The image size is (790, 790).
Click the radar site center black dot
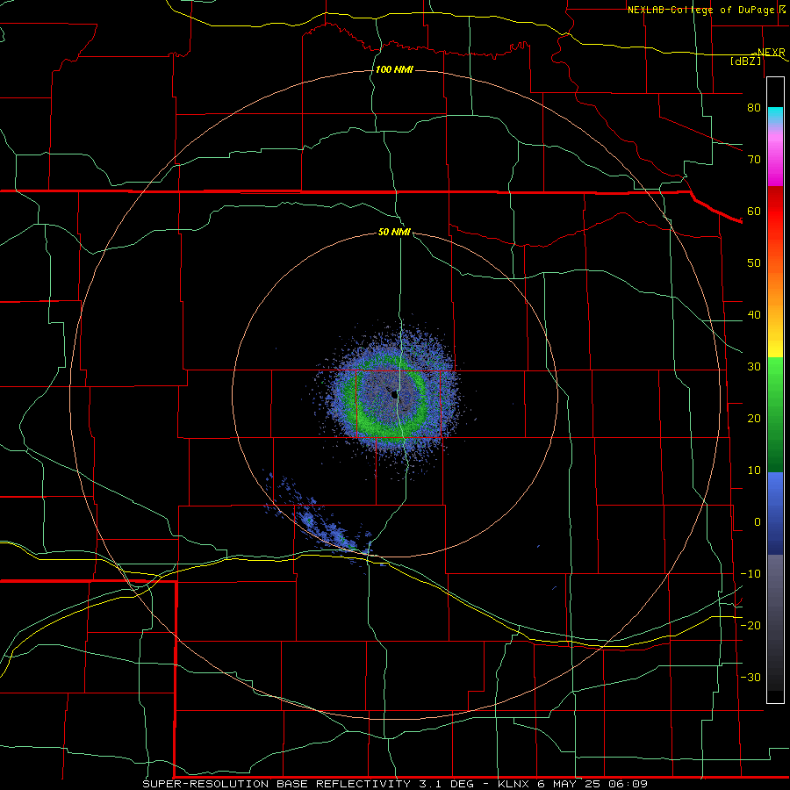[393, 395]
